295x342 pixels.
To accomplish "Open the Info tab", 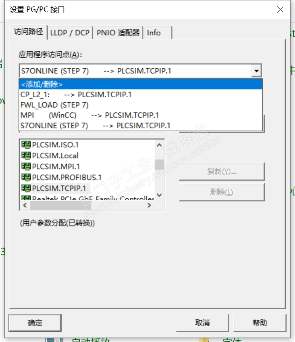I will [x=158, y=33].
